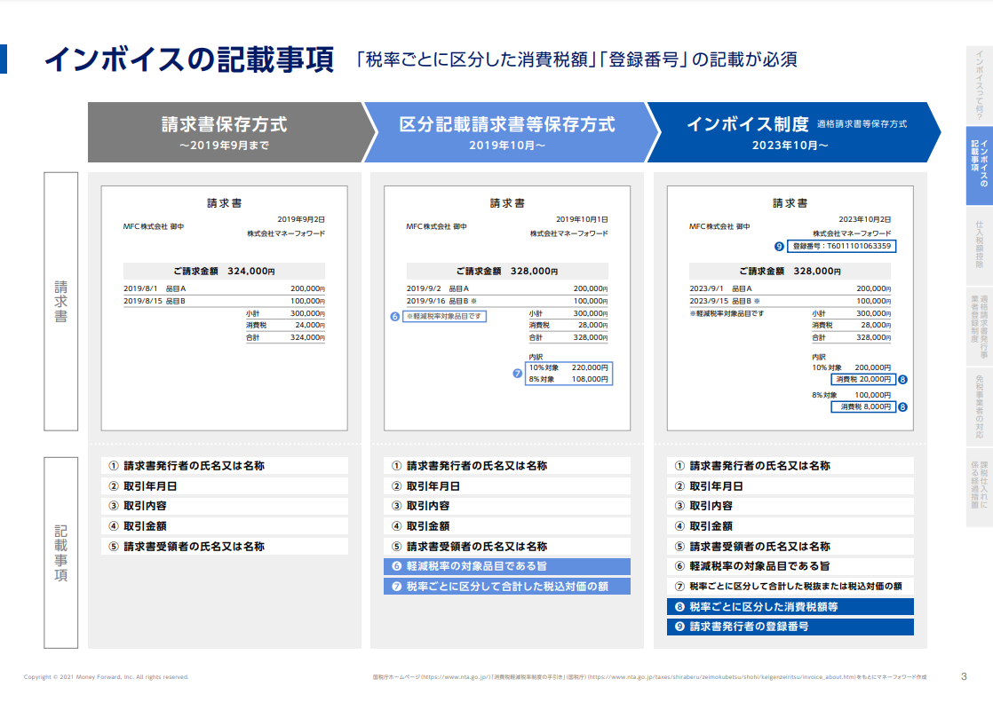Image resolution: width=993 pixels, height=702 pixels.
Task: Select the 請求書保存方式 gray arrow header
Action: pos(231,132)
